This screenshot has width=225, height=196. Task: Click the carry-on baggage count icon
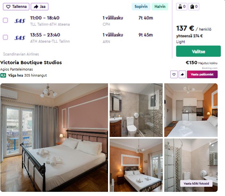tap(182, 7)
